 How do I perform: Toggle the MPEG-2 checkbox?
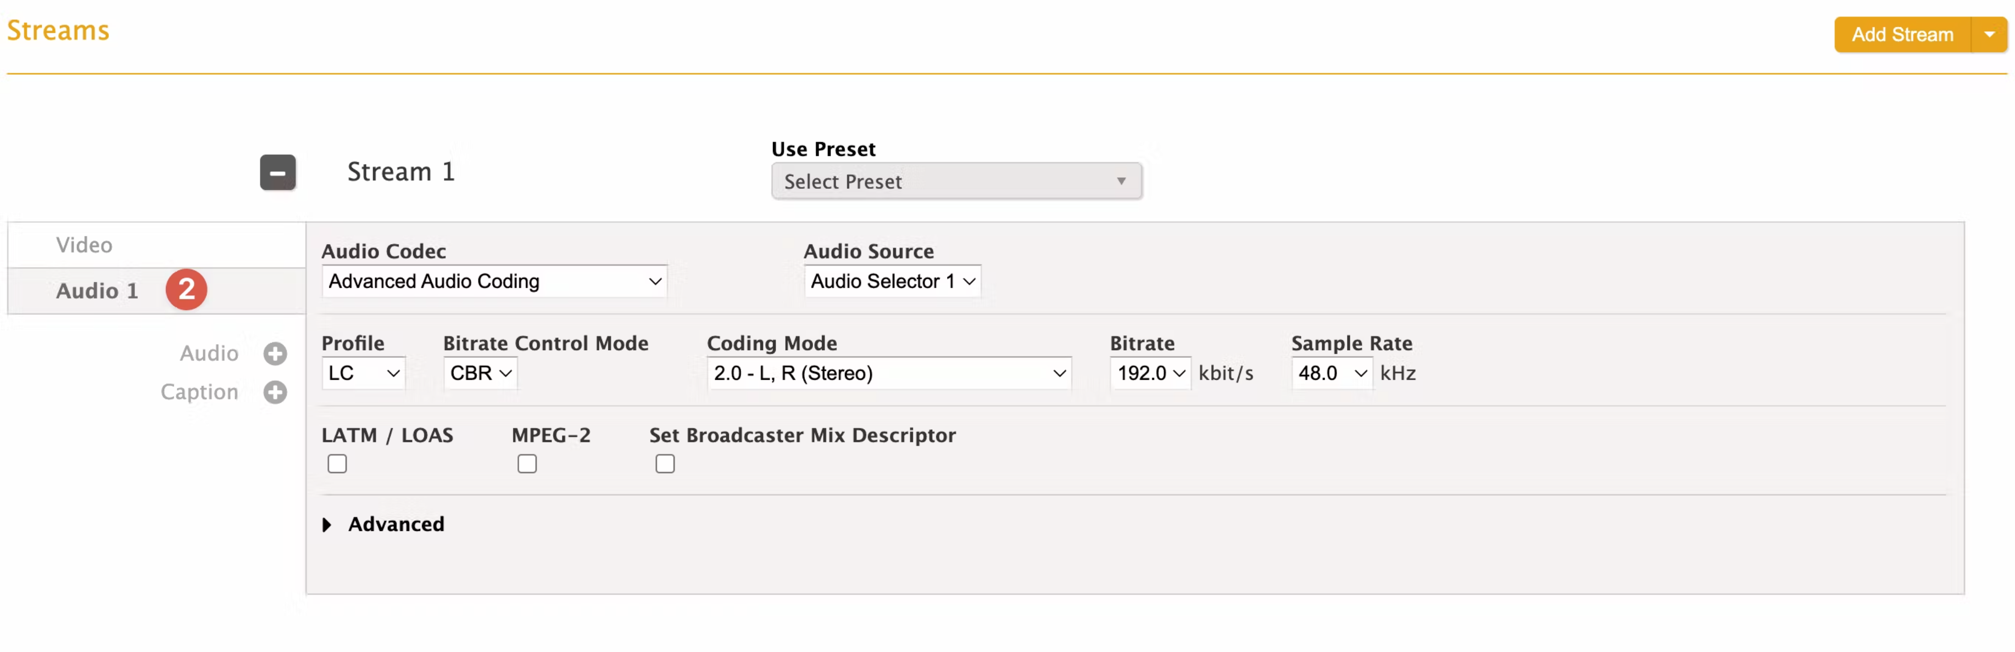point(527,464)
